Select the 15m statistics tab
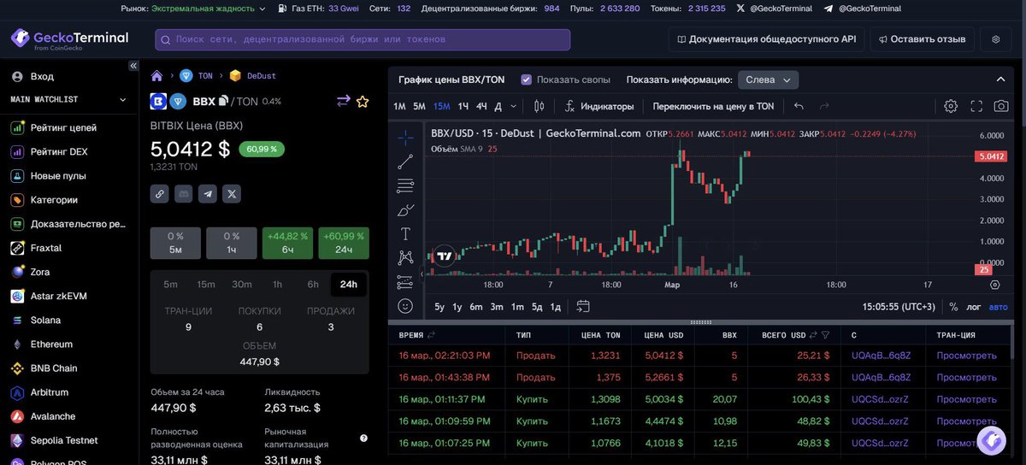This screenshot has height=465, width=1026. [x=206, y=285]
